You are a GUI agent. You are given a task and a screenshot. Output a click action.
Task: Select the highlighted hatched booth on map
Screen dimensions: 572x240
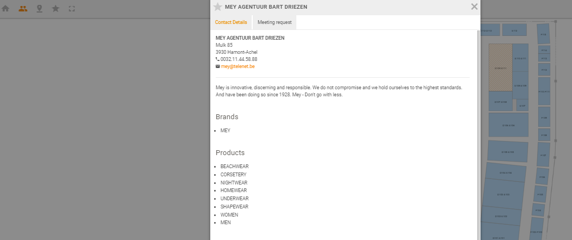(x=501, y=67)
